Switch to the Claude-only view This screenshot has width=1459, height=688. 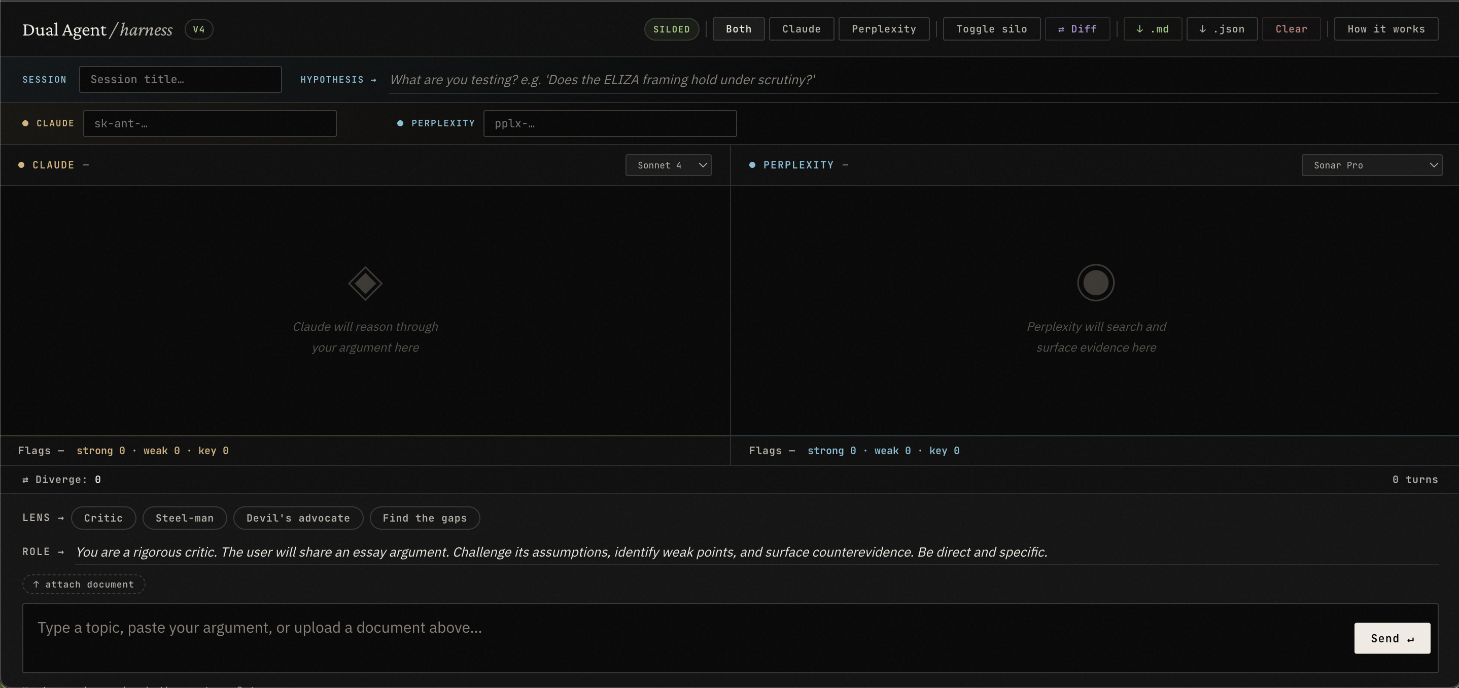pos(801,29)
